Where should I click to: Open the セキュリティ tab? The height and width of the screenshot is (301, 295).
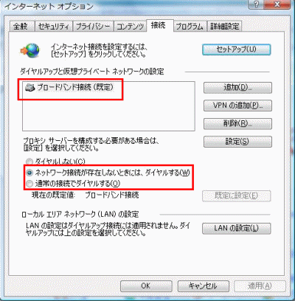coord(54,26)
